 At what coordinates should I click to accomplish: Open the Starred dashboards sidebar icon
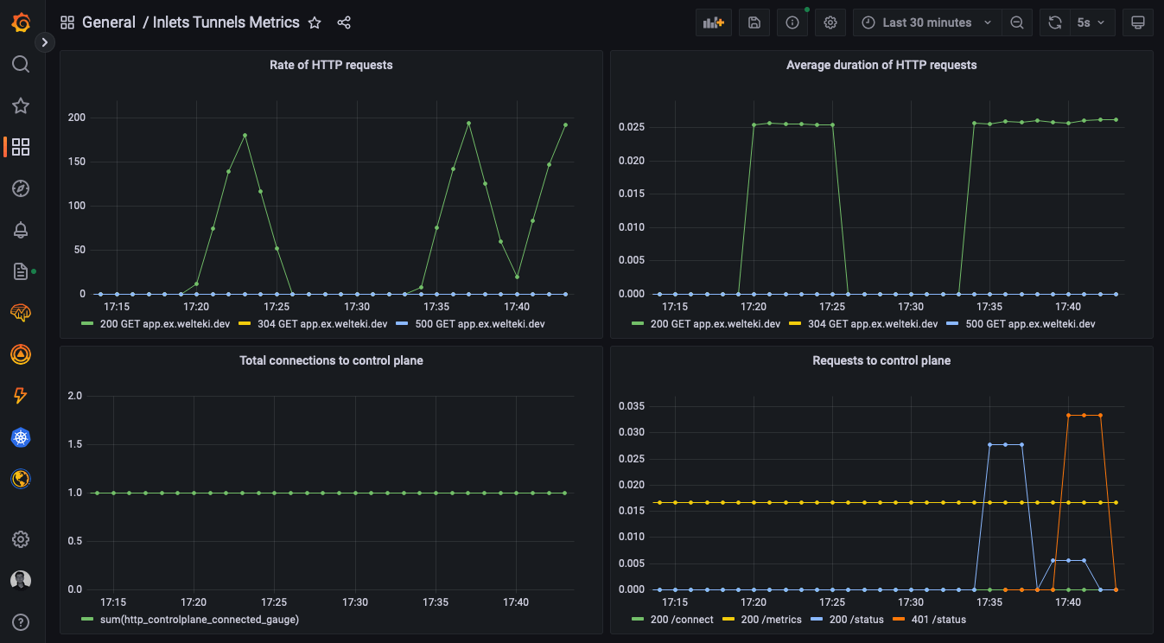click(21, 105)
